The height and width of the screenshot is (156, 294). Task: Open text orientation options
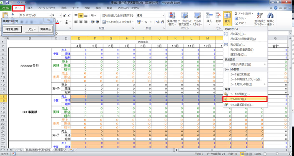pos(93,15)
